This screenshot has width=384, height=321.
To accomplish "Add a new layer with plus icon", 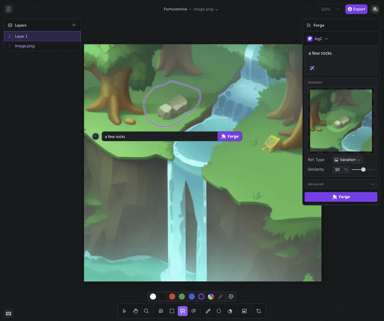I will pyautogui.click(x=74, y=25).
